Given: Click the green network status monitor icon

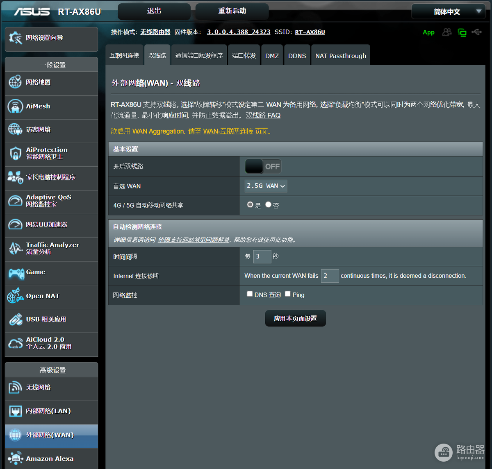Looking at the screenshot, I should click(x=462, y=32).
